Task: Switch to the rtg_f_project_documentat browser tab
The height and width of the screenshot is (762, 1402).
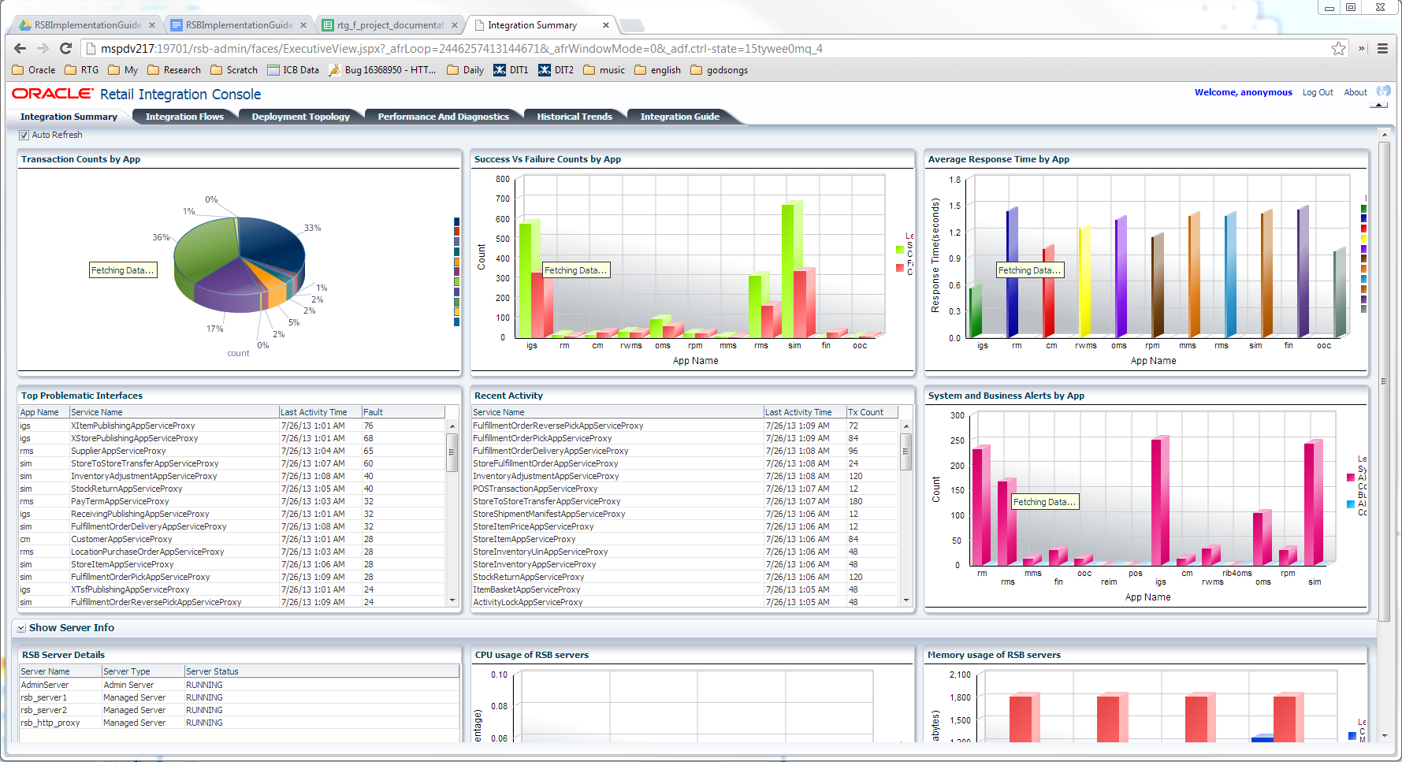Action: click(390, 25)
